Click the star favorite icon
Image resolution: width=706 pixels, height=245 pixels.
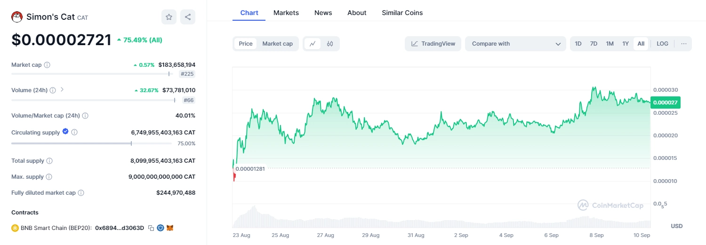(168, 17)
